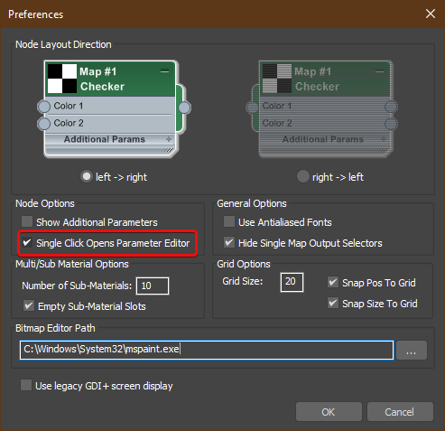Enable Use Antialiased Fonts checkbox
Screen dimensions: 445x431
[x=229, y=221]
